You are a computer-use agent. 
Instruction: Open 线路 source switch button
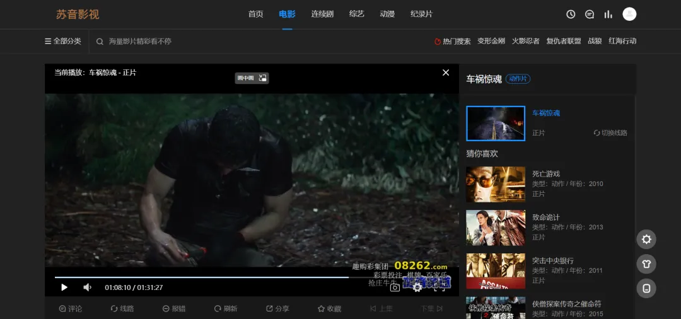122,308
